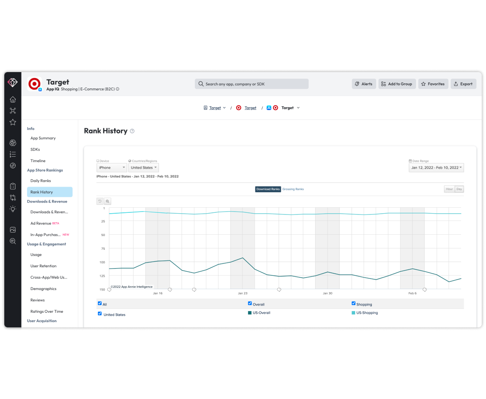This screenshot has height=399, width=486.
Task: Switch chart granularity to Day
Action: tap(459, 189)
